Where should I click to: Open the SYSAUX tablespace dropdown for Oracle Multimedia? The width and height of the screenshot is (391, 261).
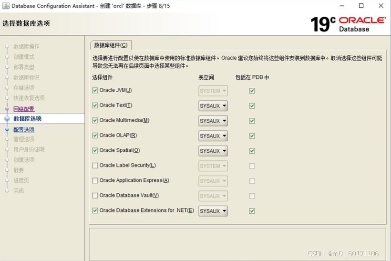coord(213,121)
